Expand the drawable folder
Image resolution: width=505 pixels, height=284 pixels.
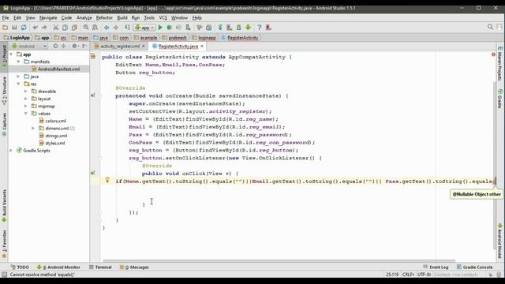pos(26,92)
